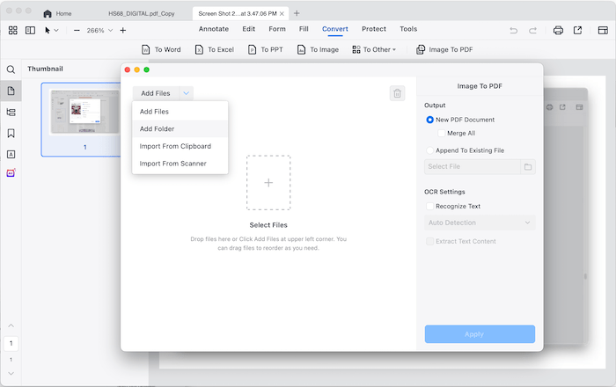Select the New PDF Document radio button
The height and width of the screenshot is (387, 616).
[429, 120]
